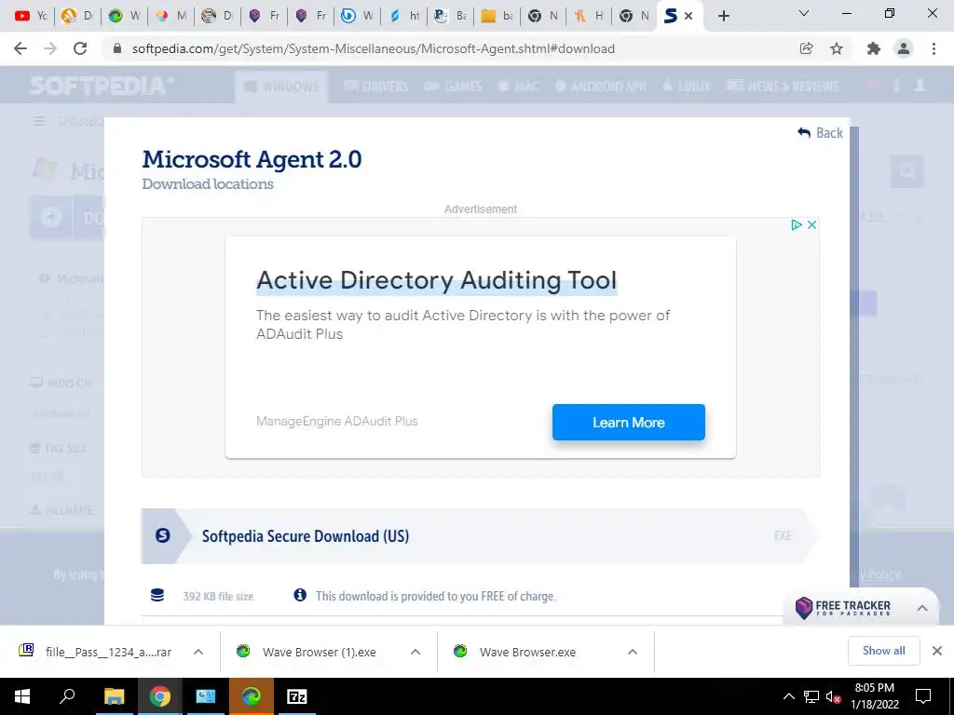Open the Chrome profile icon
The height and width of the screenshot is (715, 954).
pyautogui.click(x=904, y=48)
